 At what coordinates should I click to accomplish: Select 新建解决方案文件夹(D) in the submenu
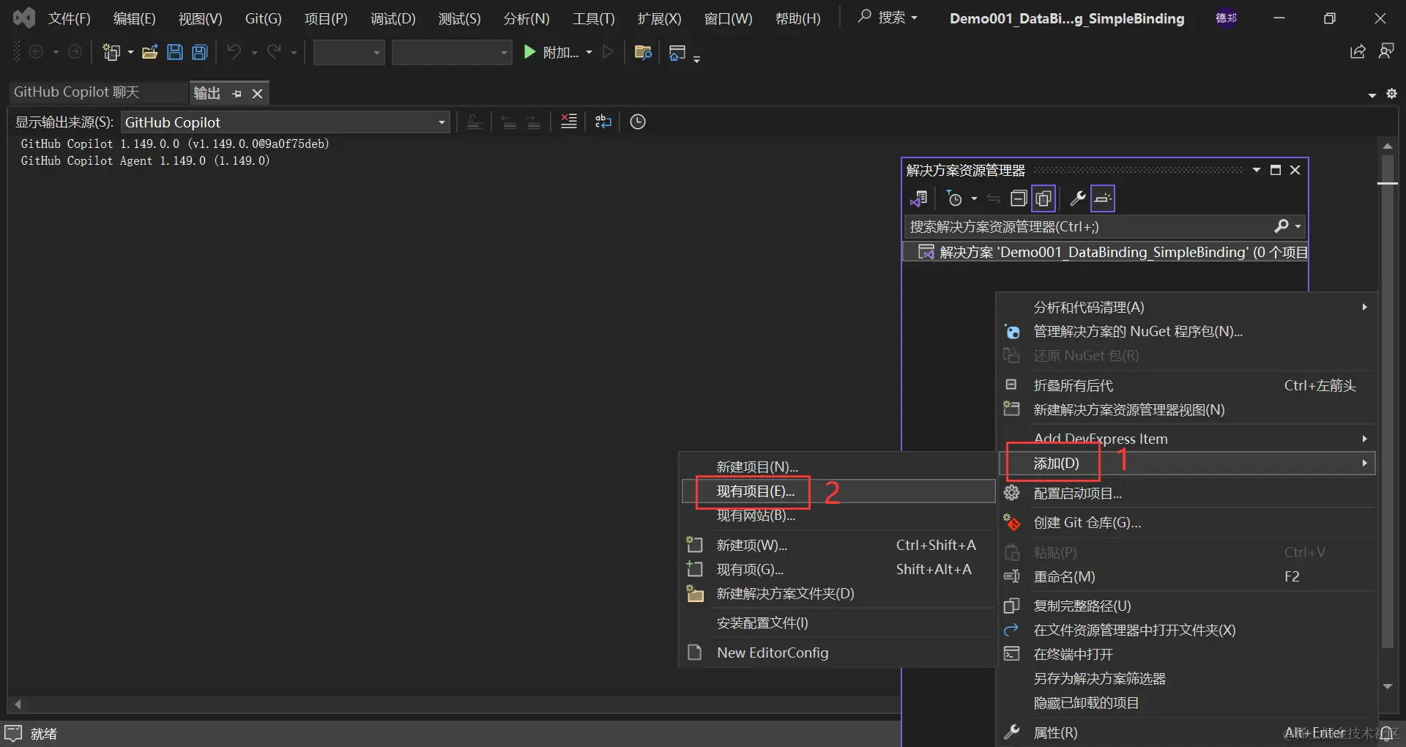click(838, 593)
